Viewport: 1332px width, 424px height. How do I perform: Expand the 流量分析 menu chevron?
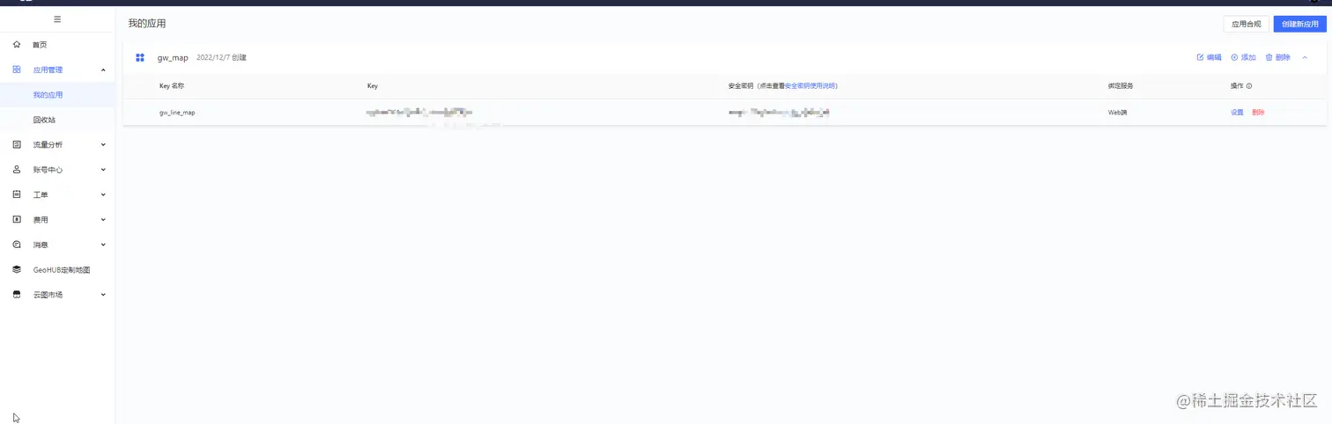[103, 144]
